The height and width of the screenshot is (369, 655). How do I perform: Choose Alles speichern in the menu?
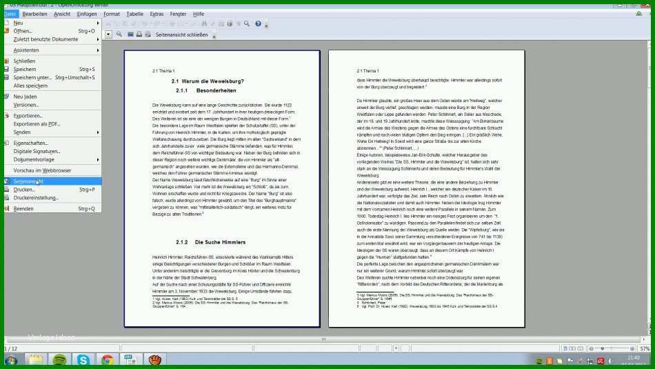tap(52, 86)
